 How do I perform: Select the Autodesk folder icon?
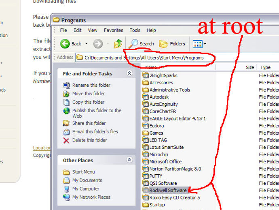tap(146, 97)
